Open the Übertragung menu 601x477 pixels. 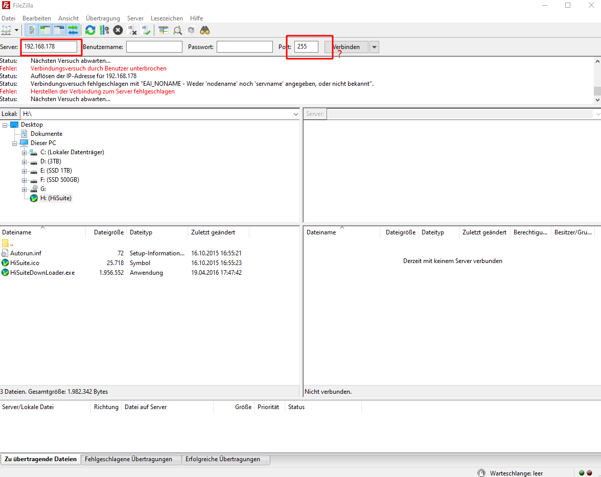click(x=103, y=18)
